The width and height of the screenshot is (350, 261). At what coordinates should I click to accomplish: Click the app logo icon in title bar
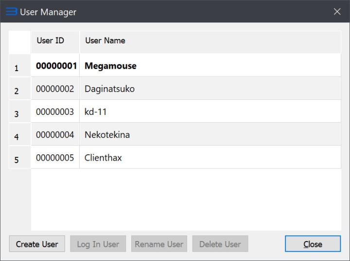(x=11, y=12)
